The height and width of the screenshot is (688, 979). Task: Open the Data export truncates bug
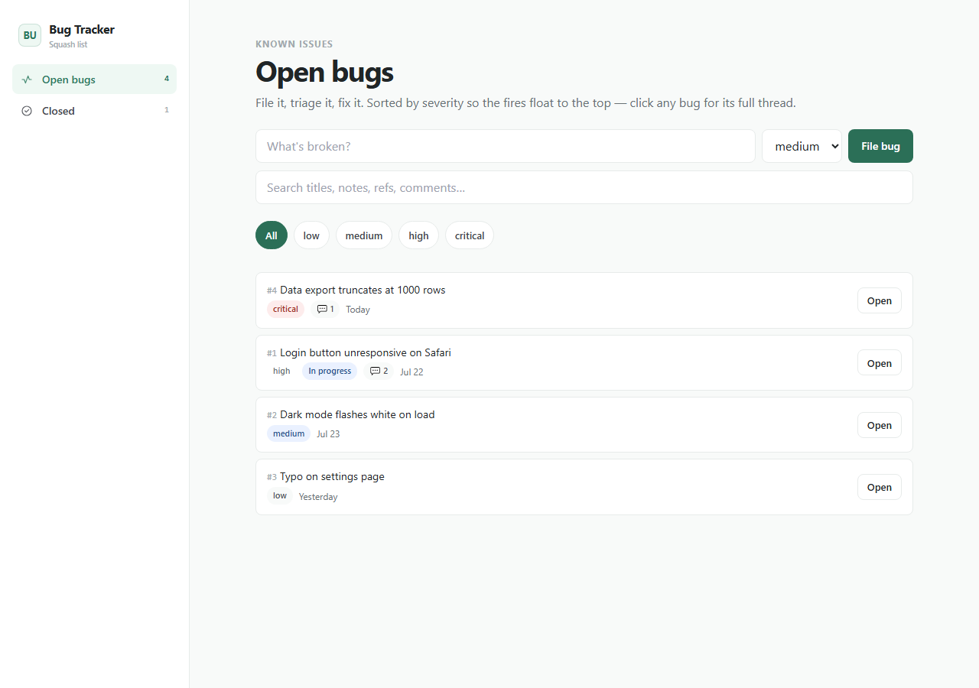point(880,300)
